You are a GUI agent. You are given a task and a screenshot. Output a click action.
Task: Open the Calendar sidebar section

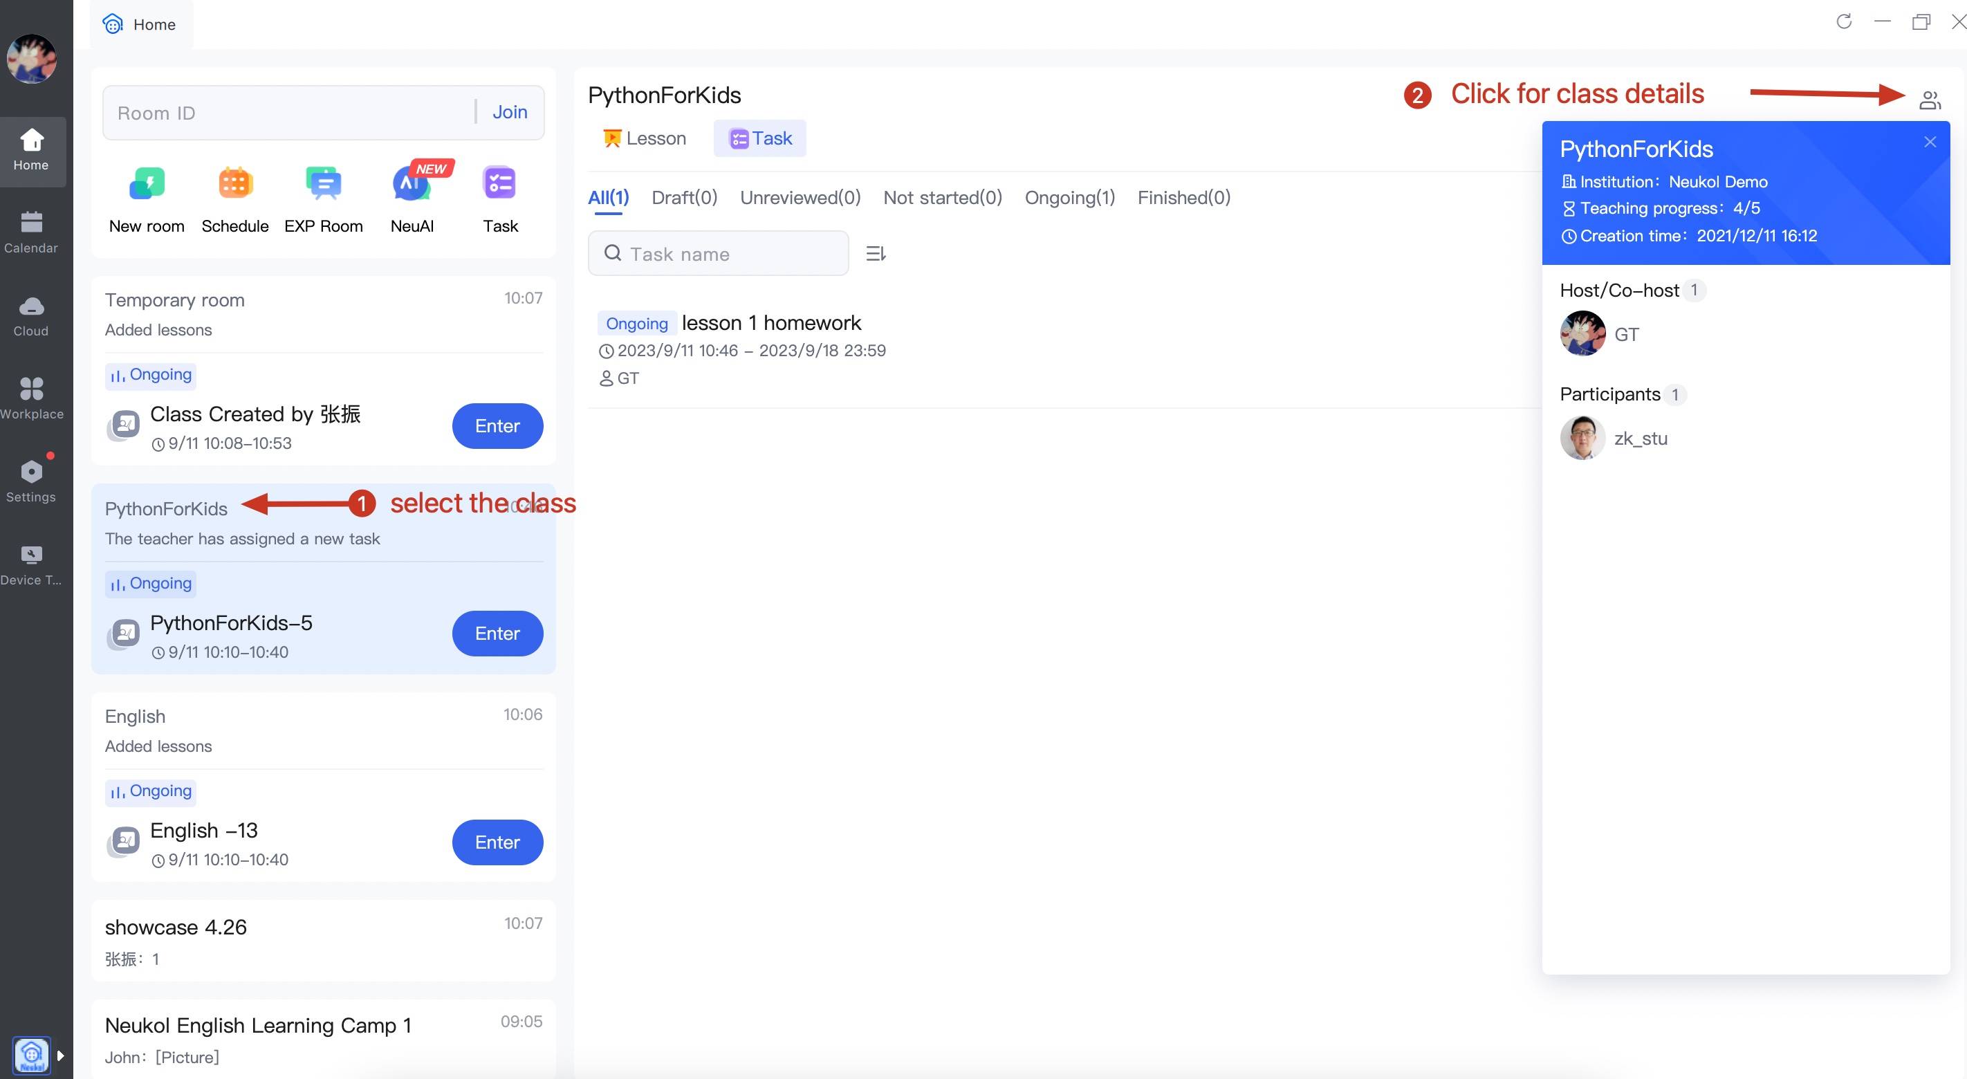tap(30, 232)
